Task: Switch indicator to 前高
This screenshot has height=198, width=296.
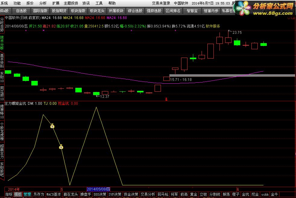Action: coord(184,194)
